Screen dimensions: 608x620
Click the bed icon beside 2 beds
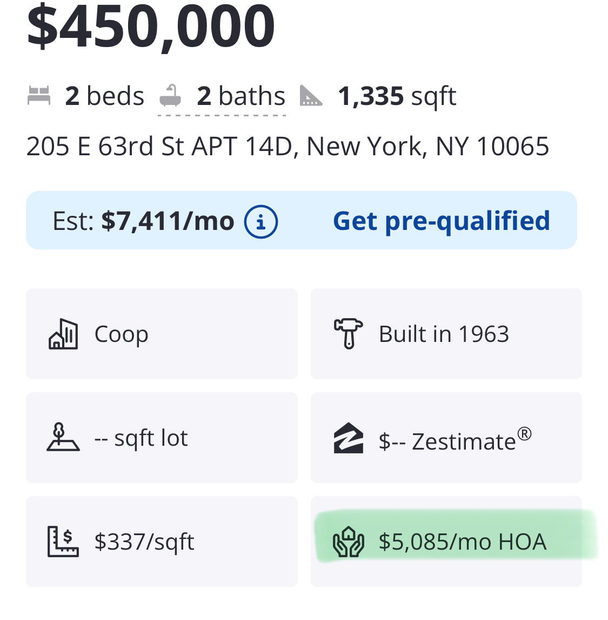39,96
